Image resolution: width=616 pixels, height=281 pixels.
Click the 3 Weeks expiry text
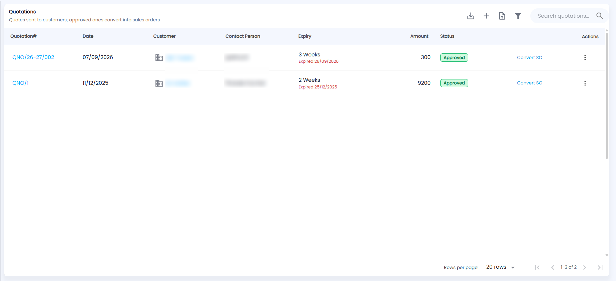[310, 54]
